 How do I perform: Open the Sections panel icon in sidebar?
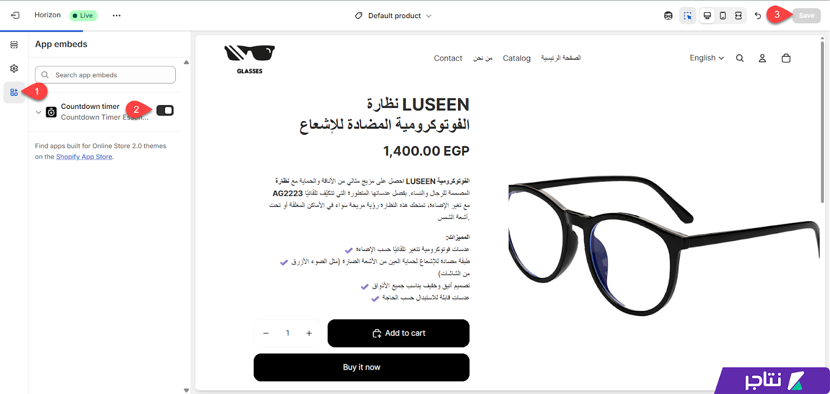pyautogui.click(x=14, y=45)
